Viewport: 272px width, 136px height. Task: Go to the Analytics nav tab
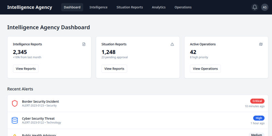(x=159, y=7)
